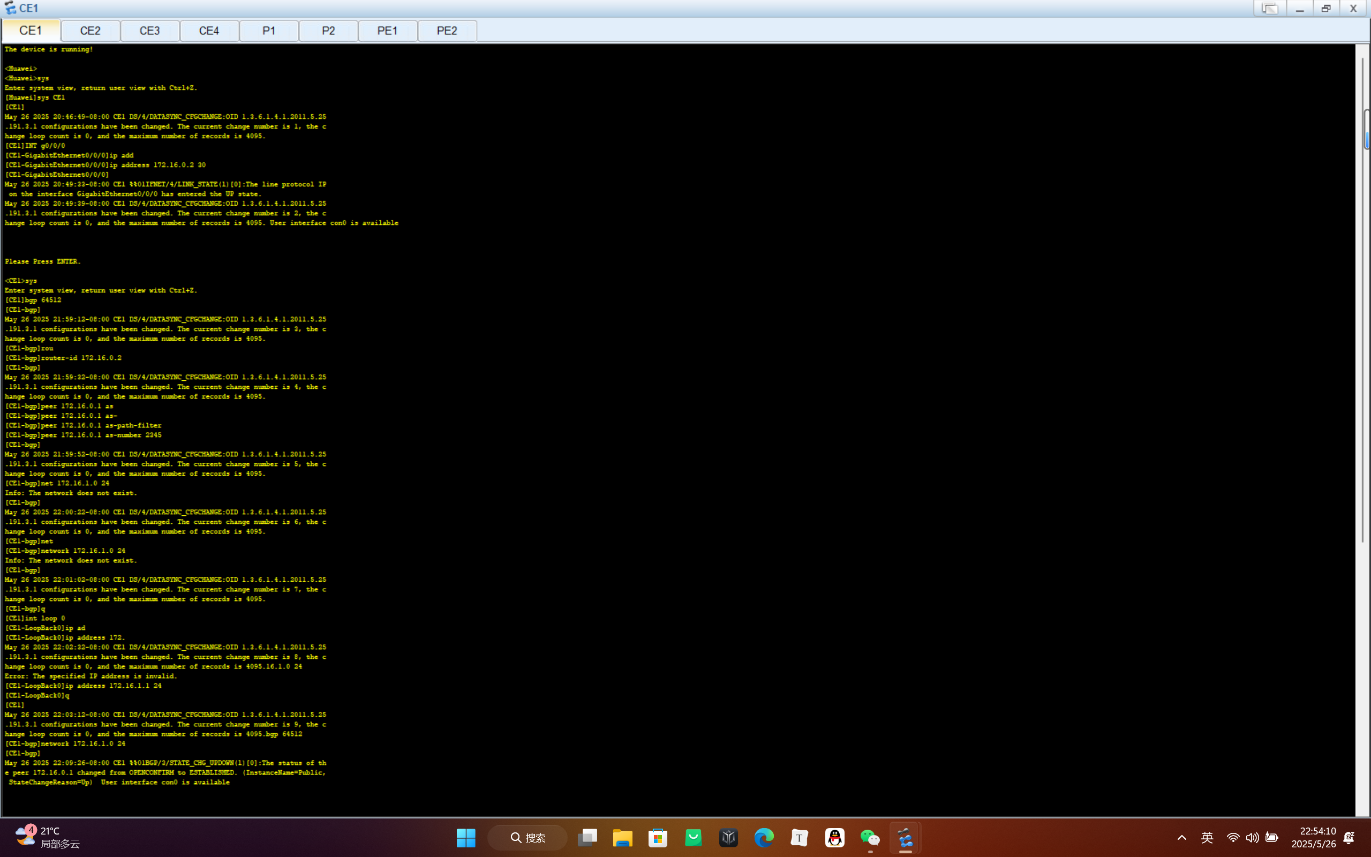Launch Microsoft Store from taskbar
This screenshot has width=1371, height=857.
(x=658, y=838)
